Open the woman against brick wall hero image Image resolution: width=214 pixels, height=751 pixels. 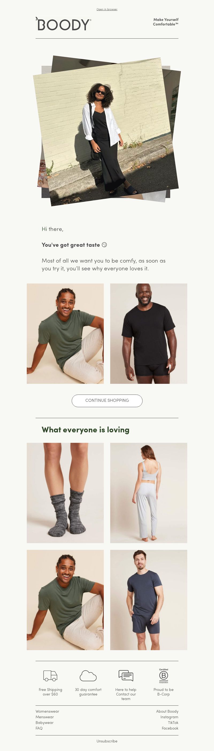107,132
